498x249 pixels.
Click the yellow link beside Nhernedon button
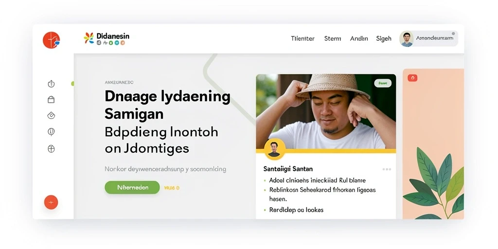tap(172, 188)
